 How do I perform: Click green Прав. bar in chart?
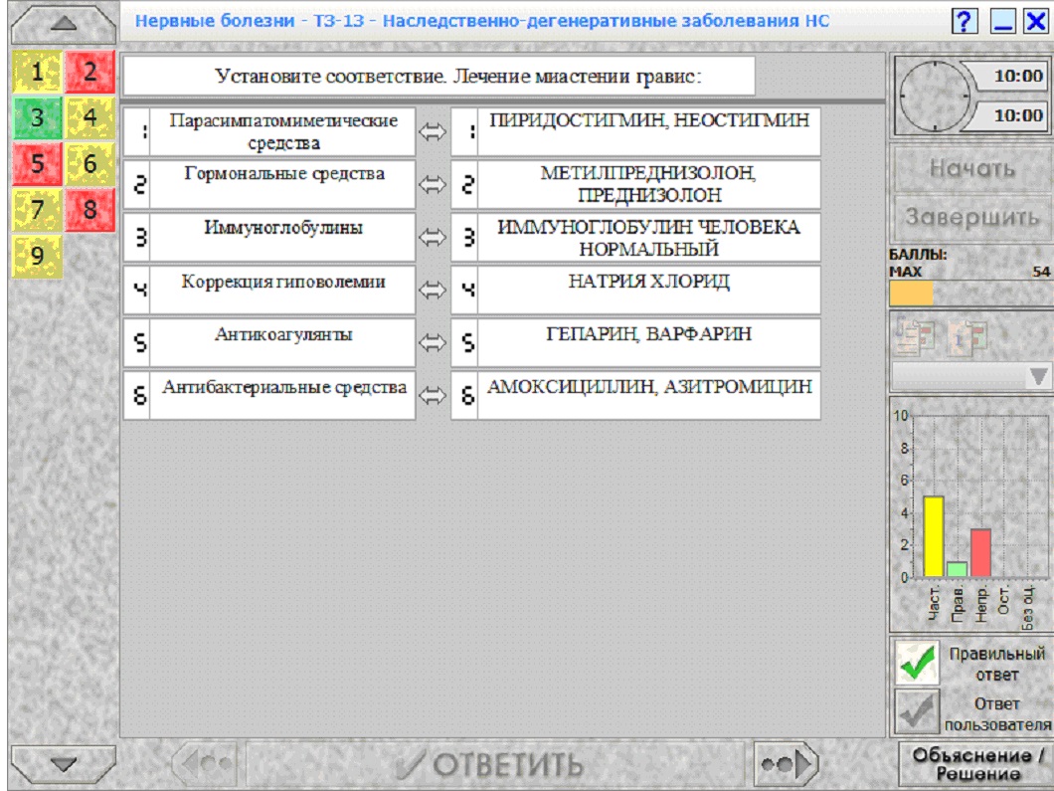(x=957, y=570)
